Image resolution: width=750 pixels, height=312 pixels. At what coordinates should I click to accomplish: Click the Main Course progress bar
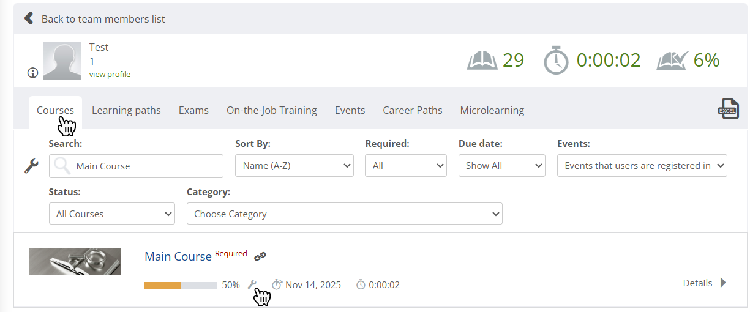tap(181, 285)
